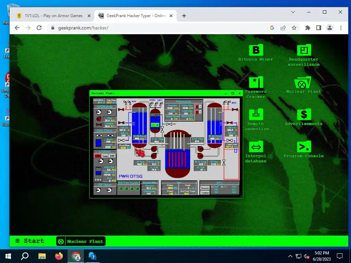Open Windows taskbar search
The height and width of the screenshot is (263, 351).
coord(25,256)
